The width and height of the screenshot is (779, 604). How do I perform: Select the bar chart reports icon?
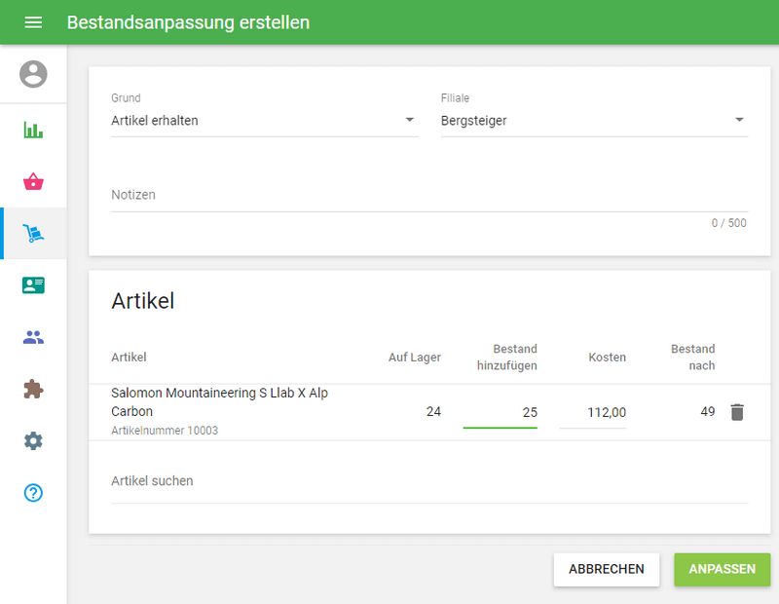tap(33, 128)
